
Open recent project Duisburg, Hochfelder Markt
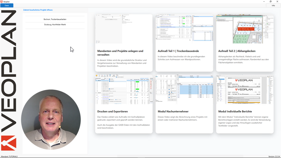click(55, 25)
